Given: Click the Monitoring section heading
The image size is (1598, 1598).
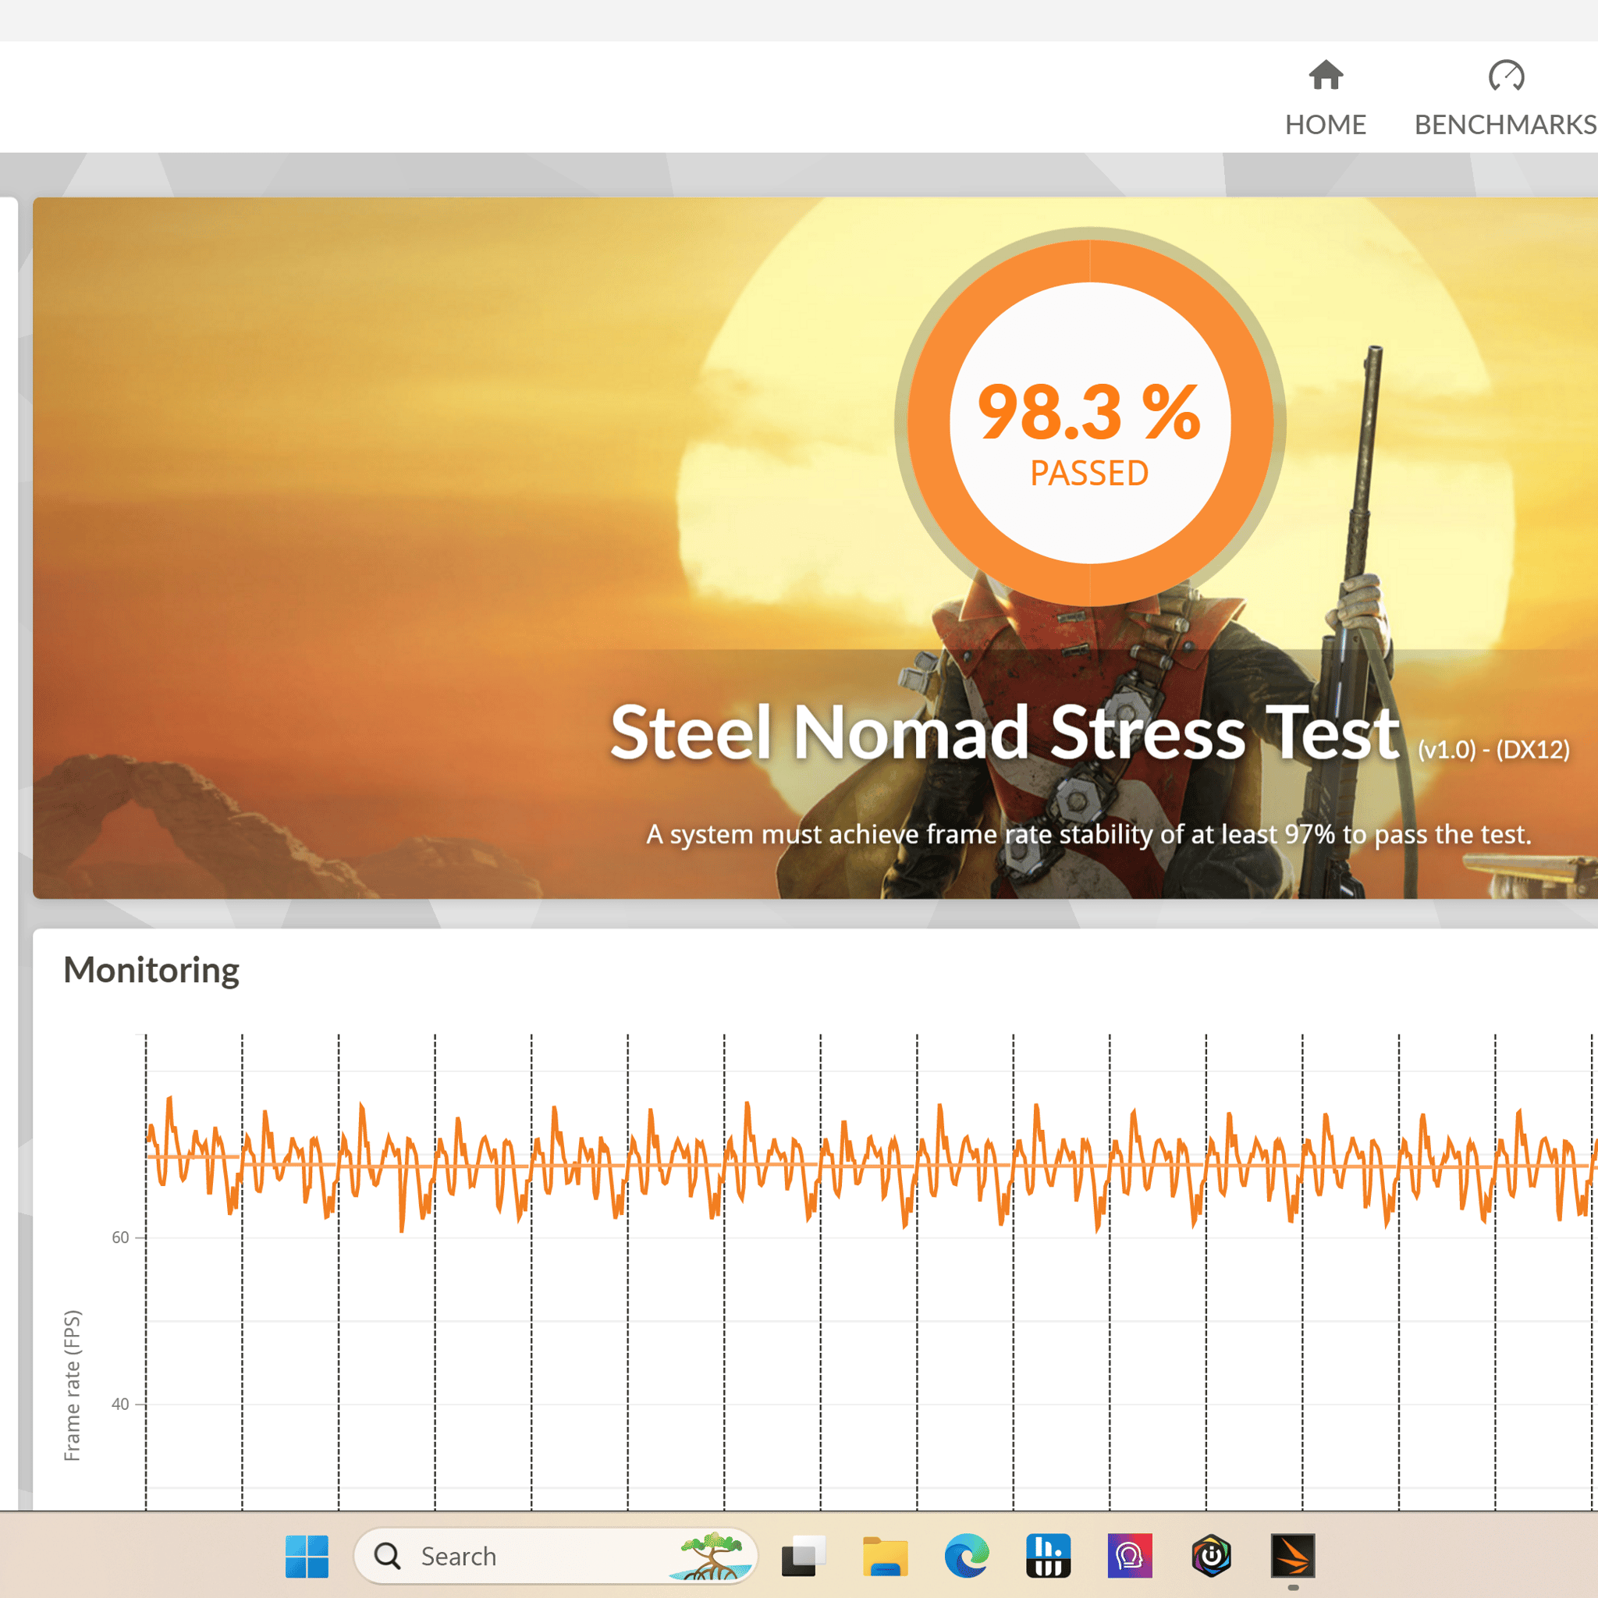Looking at the screenshot, I should (151, 969).
